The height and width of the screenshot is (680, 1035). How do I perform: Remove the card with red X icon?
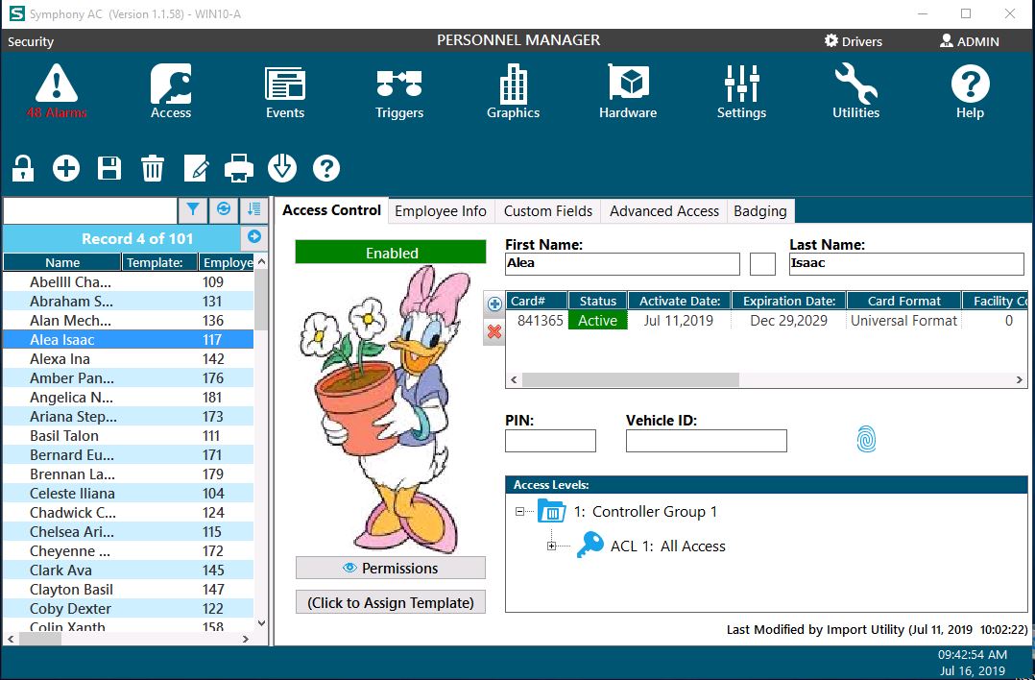tap(494, 331)
